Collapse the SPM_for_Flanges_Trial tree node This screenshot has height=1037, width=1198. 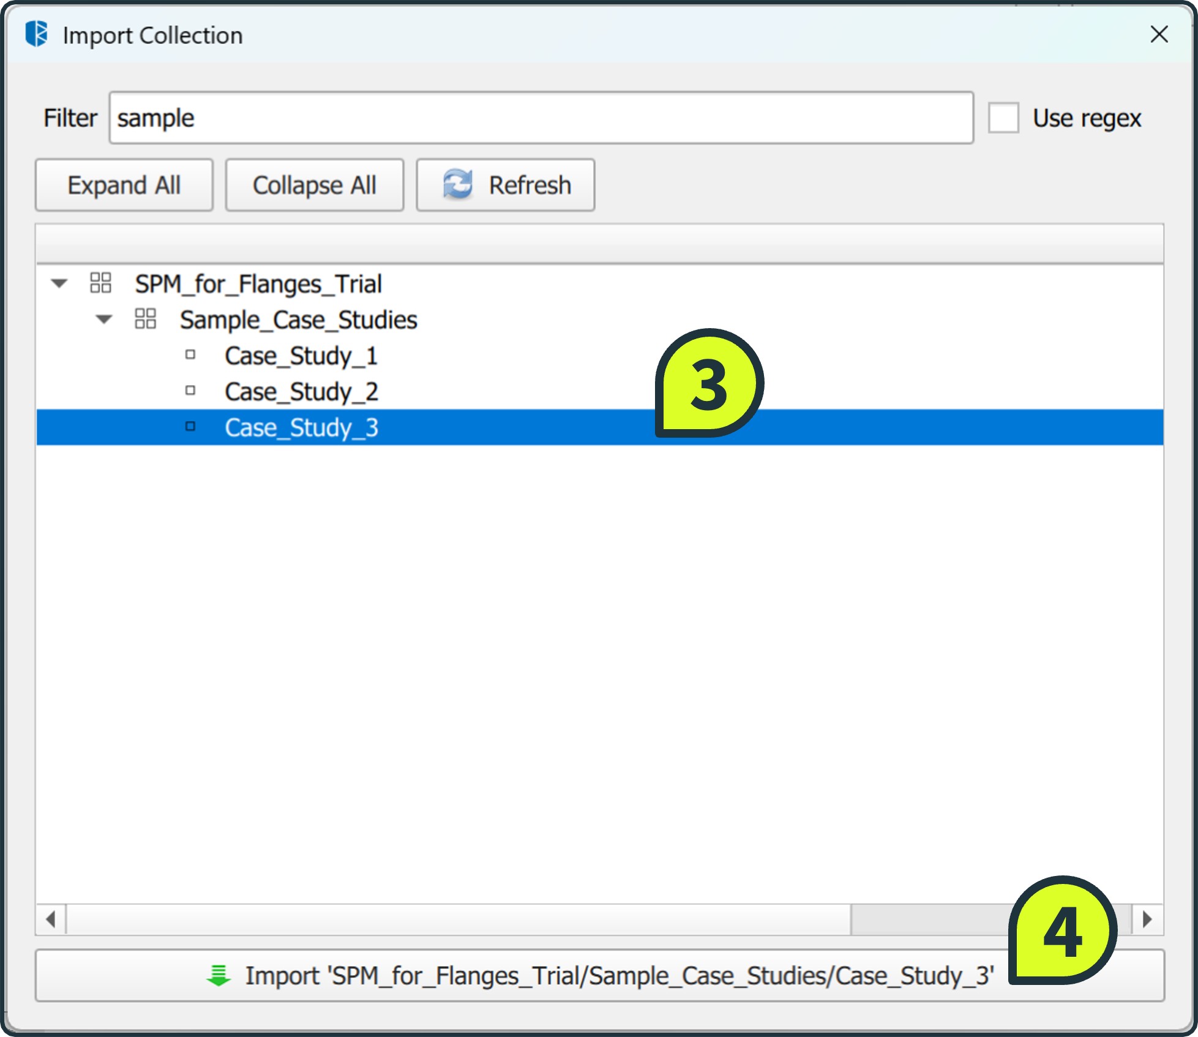coord(59,283)
